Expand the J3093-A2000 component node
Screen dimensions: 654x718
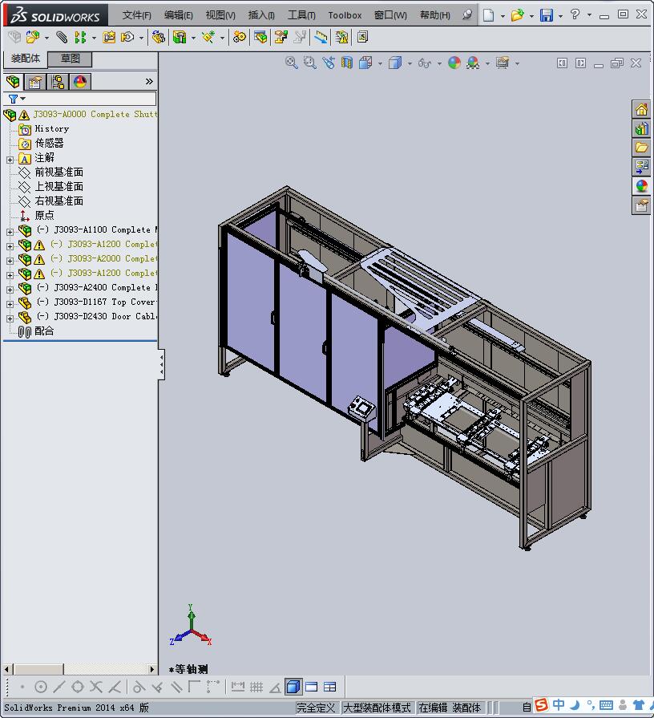pos(10,261)
